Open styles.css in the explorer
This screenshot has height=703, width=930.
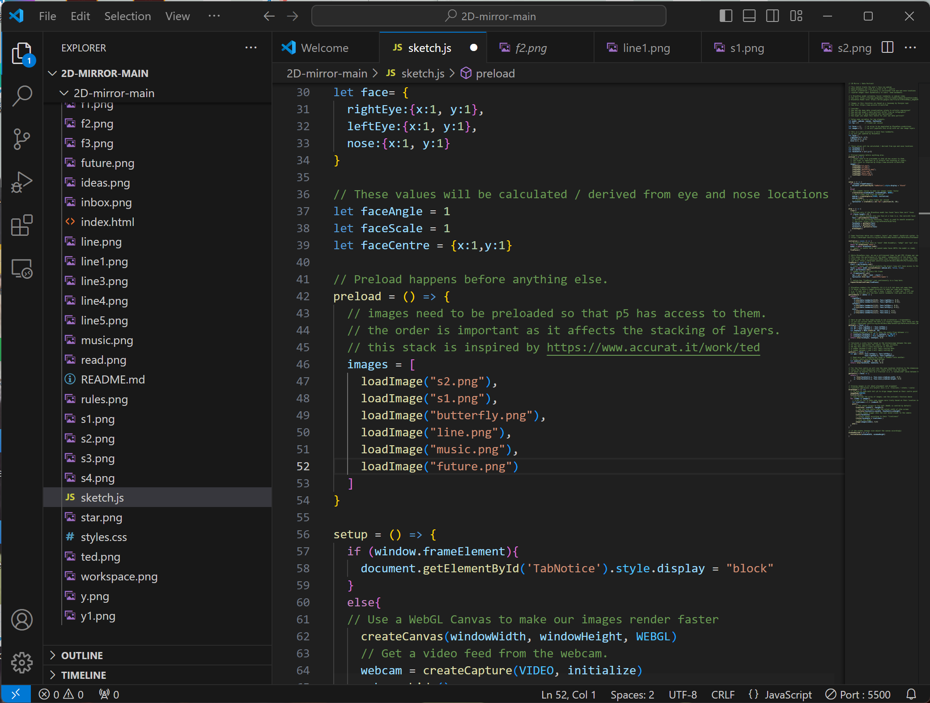pyautogui.click(x=104, y=537)
